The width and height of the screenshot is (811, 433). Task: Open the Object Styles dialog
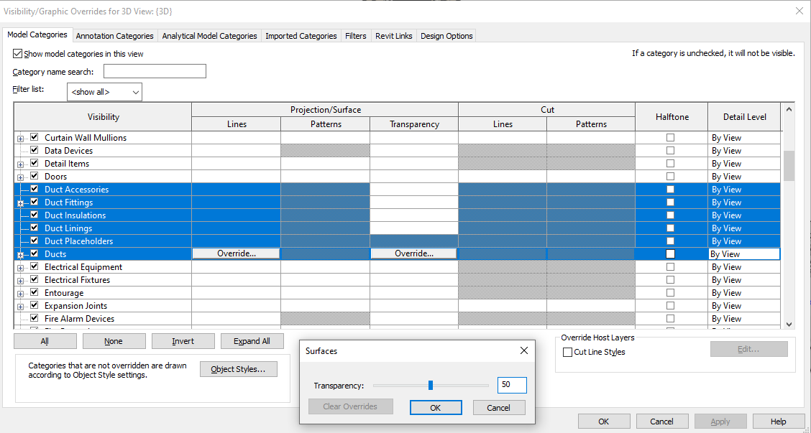[x=238, y=368]
